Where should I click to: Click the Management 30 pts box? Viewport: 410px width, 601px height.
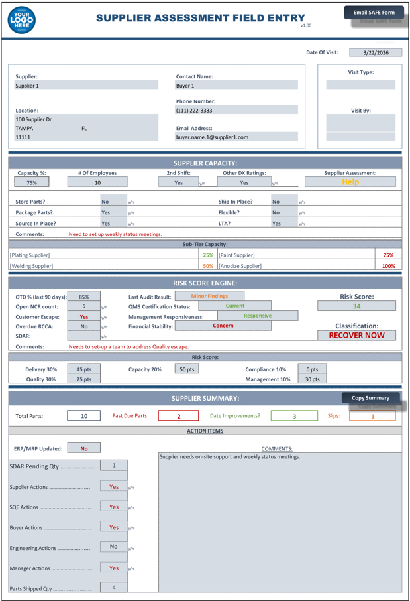pyautogui.click(x=312, y=379)
